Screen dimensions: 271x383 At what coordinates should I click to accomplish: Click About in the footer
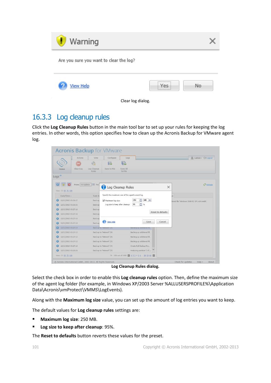click(211, 262)
